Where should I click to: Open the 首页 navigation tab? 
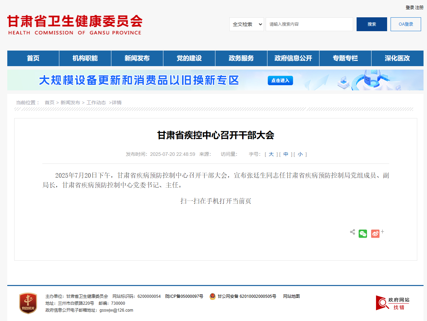(x=33, y=58)
